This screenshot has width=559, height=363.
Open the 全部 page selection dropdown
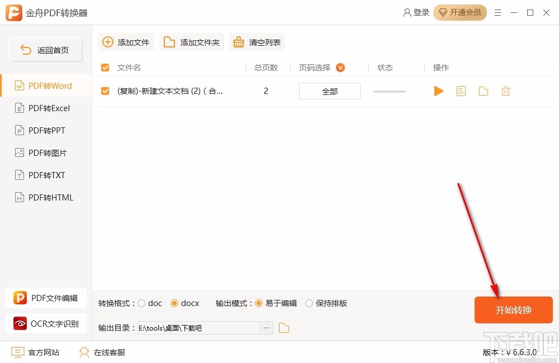click(x=329, y=90)
